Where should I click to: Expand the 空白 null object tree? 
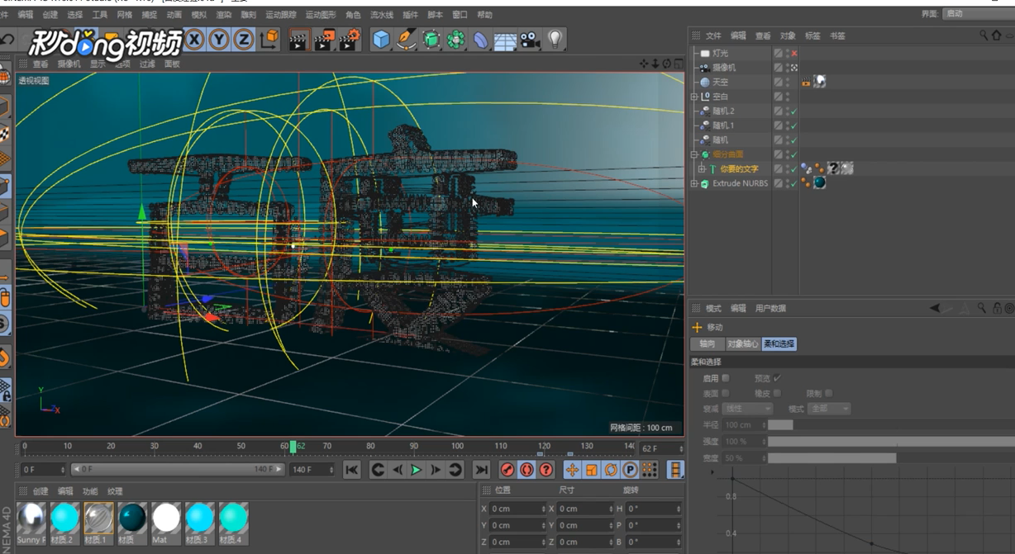click(x=695, y=97)
